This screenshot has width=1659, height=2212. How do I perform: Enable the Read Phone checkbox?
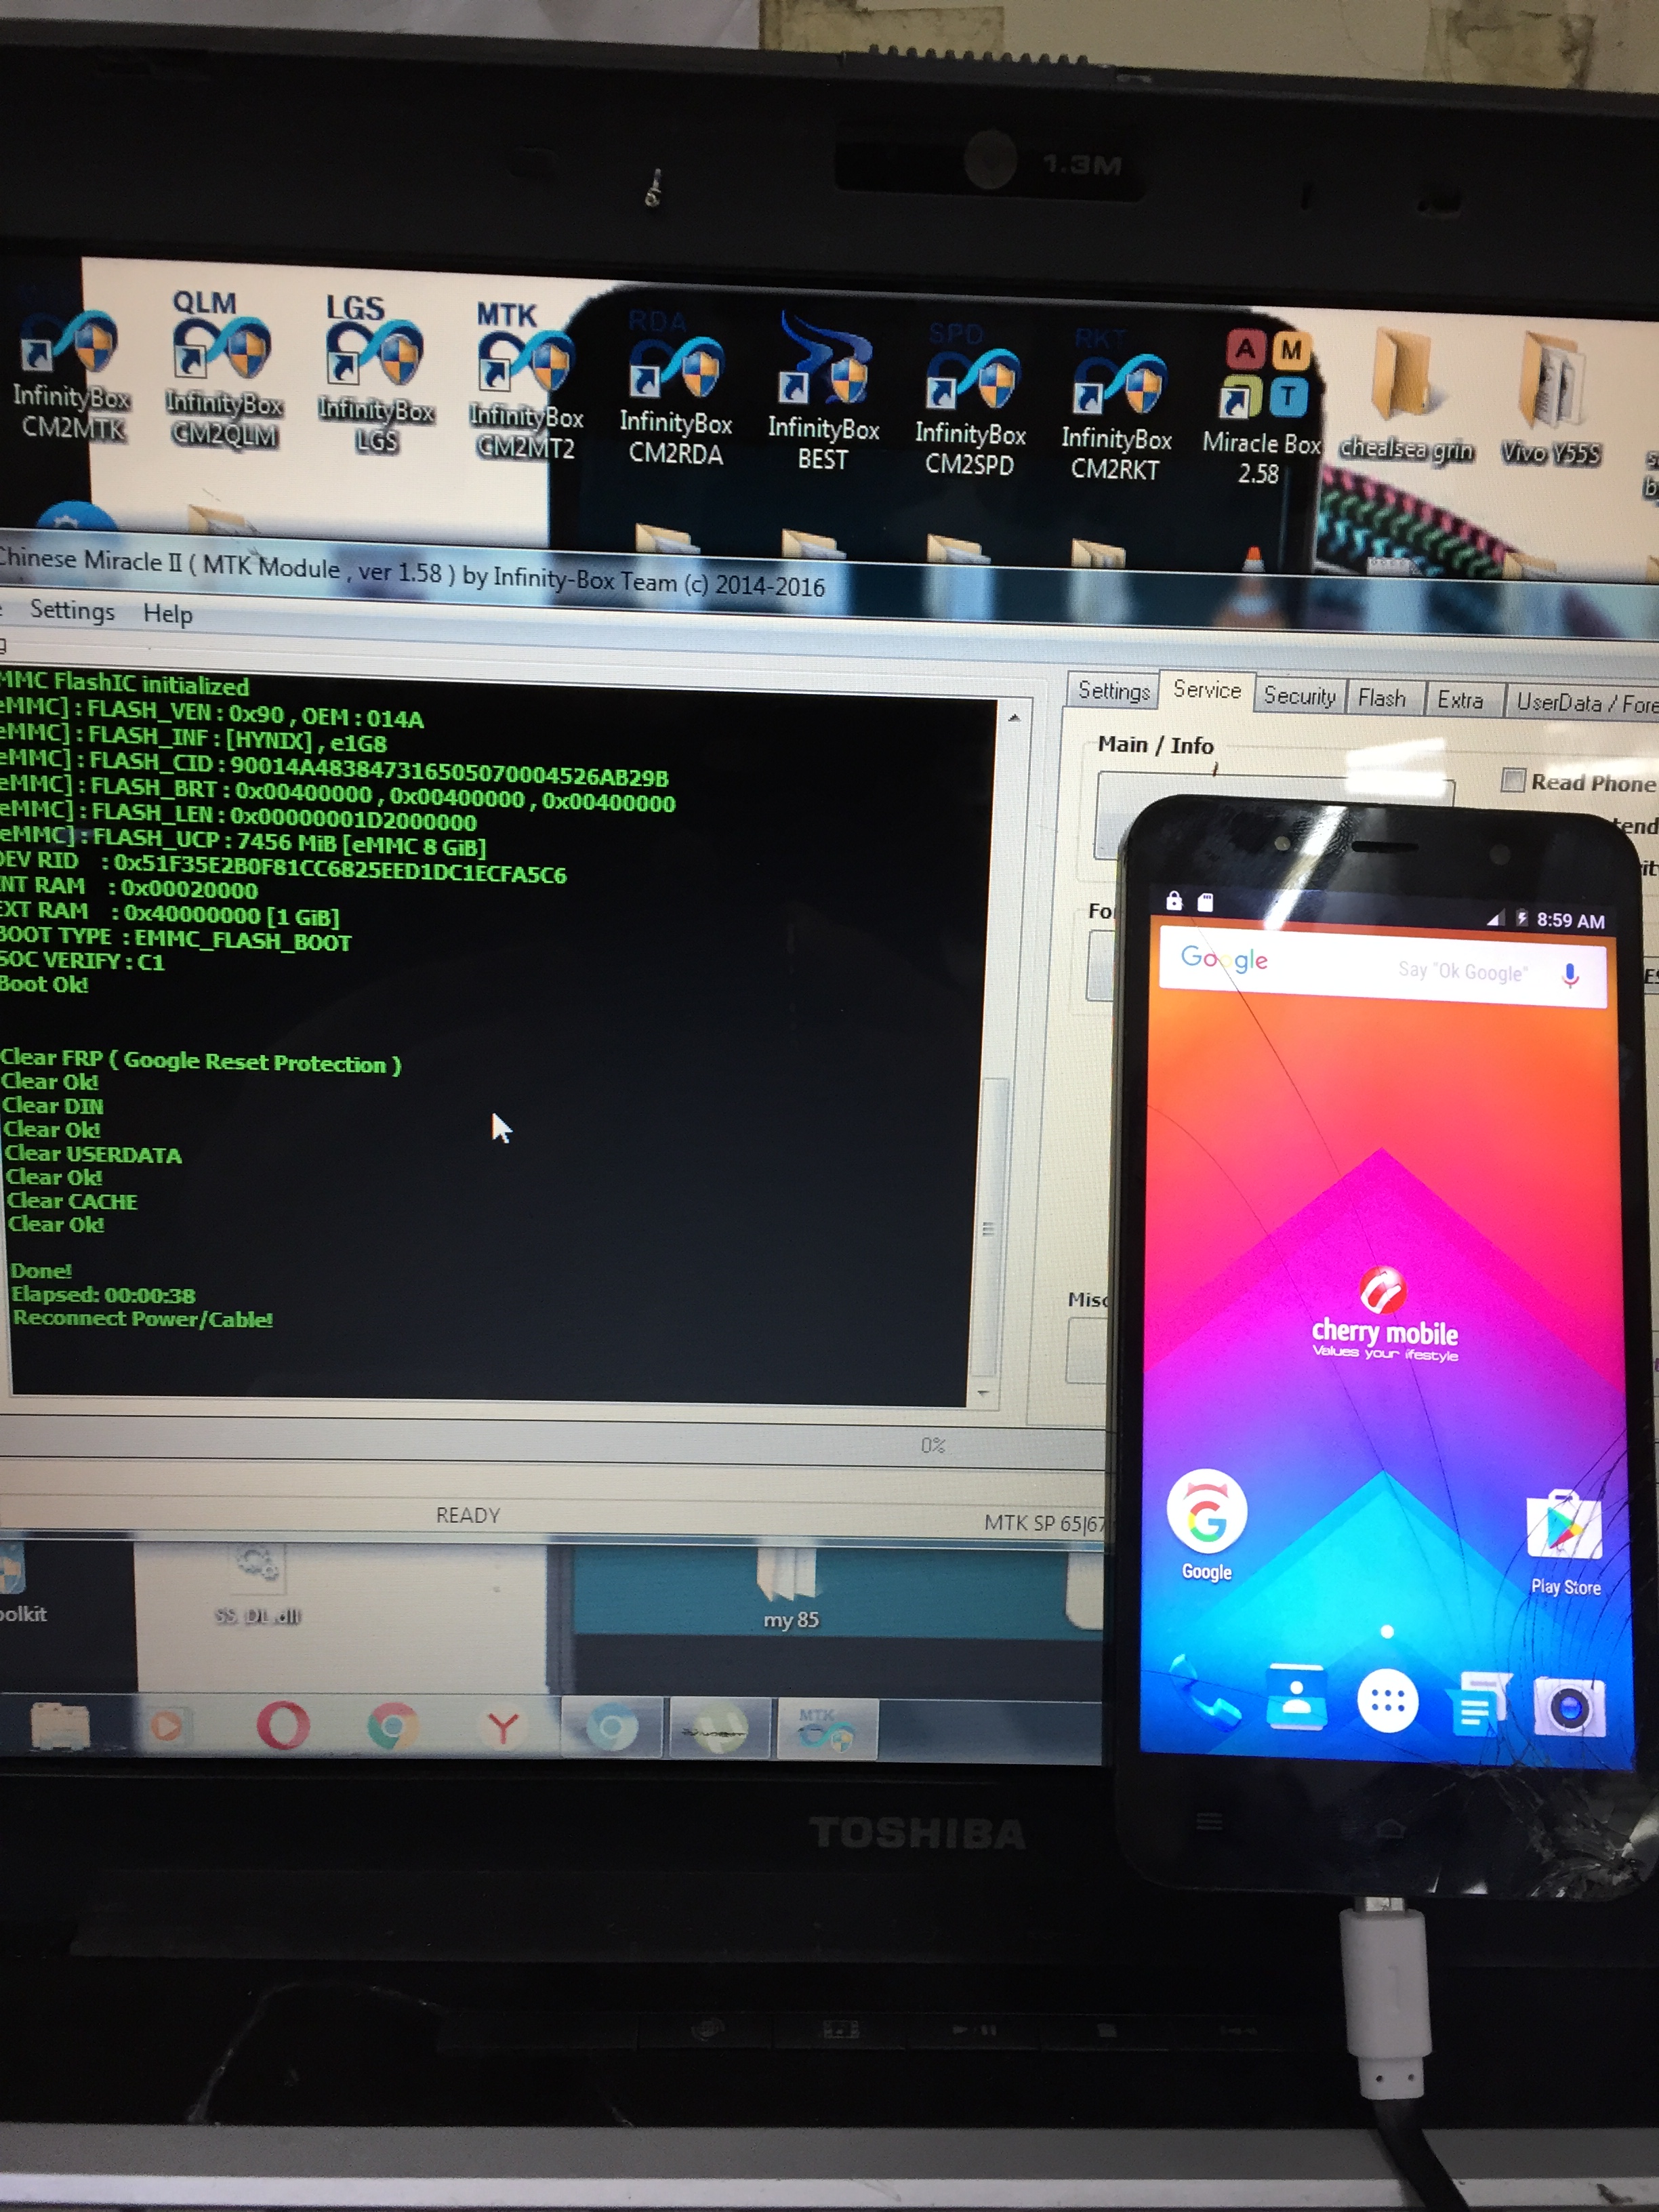point(1513,779)
